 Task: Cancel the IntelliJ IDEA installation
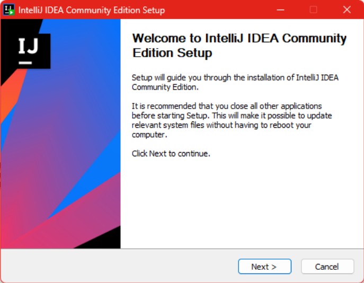pyautogui.click(x=327, y=267)
